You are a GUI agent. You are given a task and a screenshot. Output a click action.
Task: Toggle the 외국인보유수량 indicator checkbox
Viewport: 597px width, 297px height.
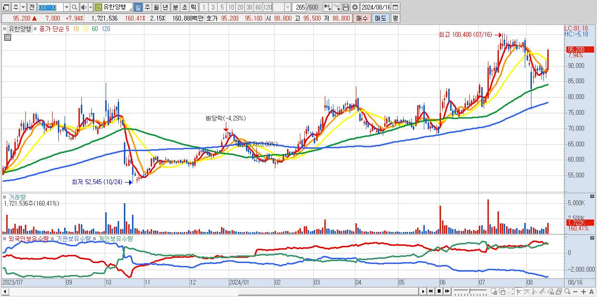tap(5, 238)
